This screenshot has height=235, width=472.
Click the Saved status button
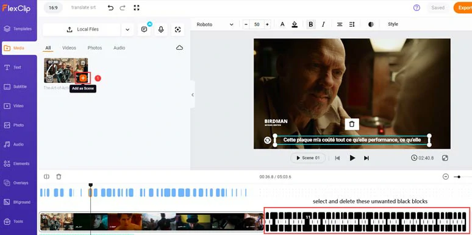[438, 8]
